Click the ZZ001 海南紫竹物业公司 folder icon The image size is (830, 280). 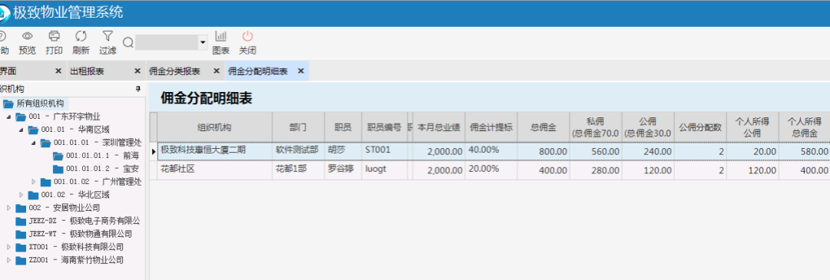pyautogui.click(x=21, y=260)
